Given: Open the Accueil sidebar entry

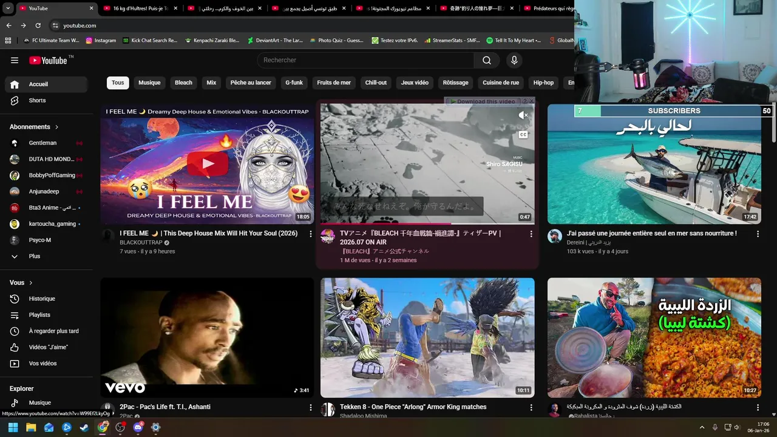Looking at the screenshot, I should click(x=46, y=84).
